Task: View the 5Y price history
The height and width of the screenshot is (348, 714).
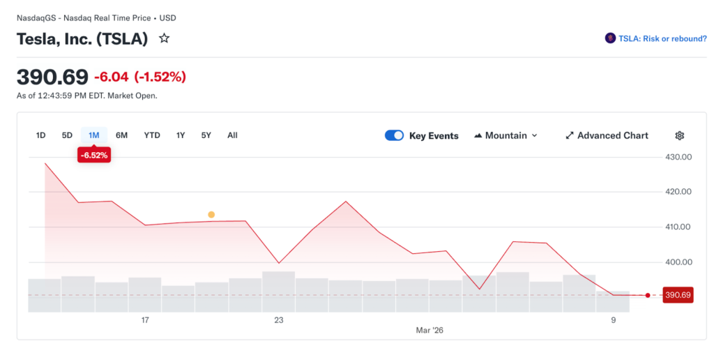Action: [206, 135]
